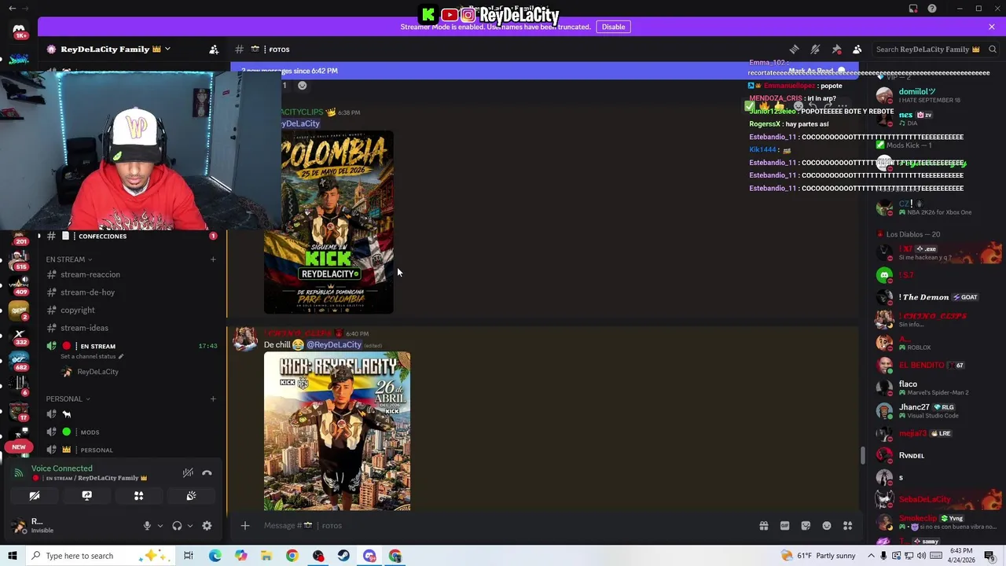Viewport: 1006px width, 566px height.
Task: Open pinned messages icon
Action: pyautogui.click(x=836, y=50)
